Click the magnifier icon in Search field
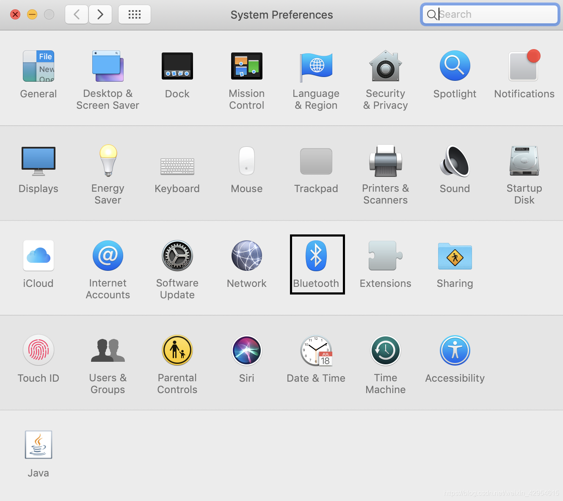The height and width of the screenshot is (501, 563). (432, 15)
